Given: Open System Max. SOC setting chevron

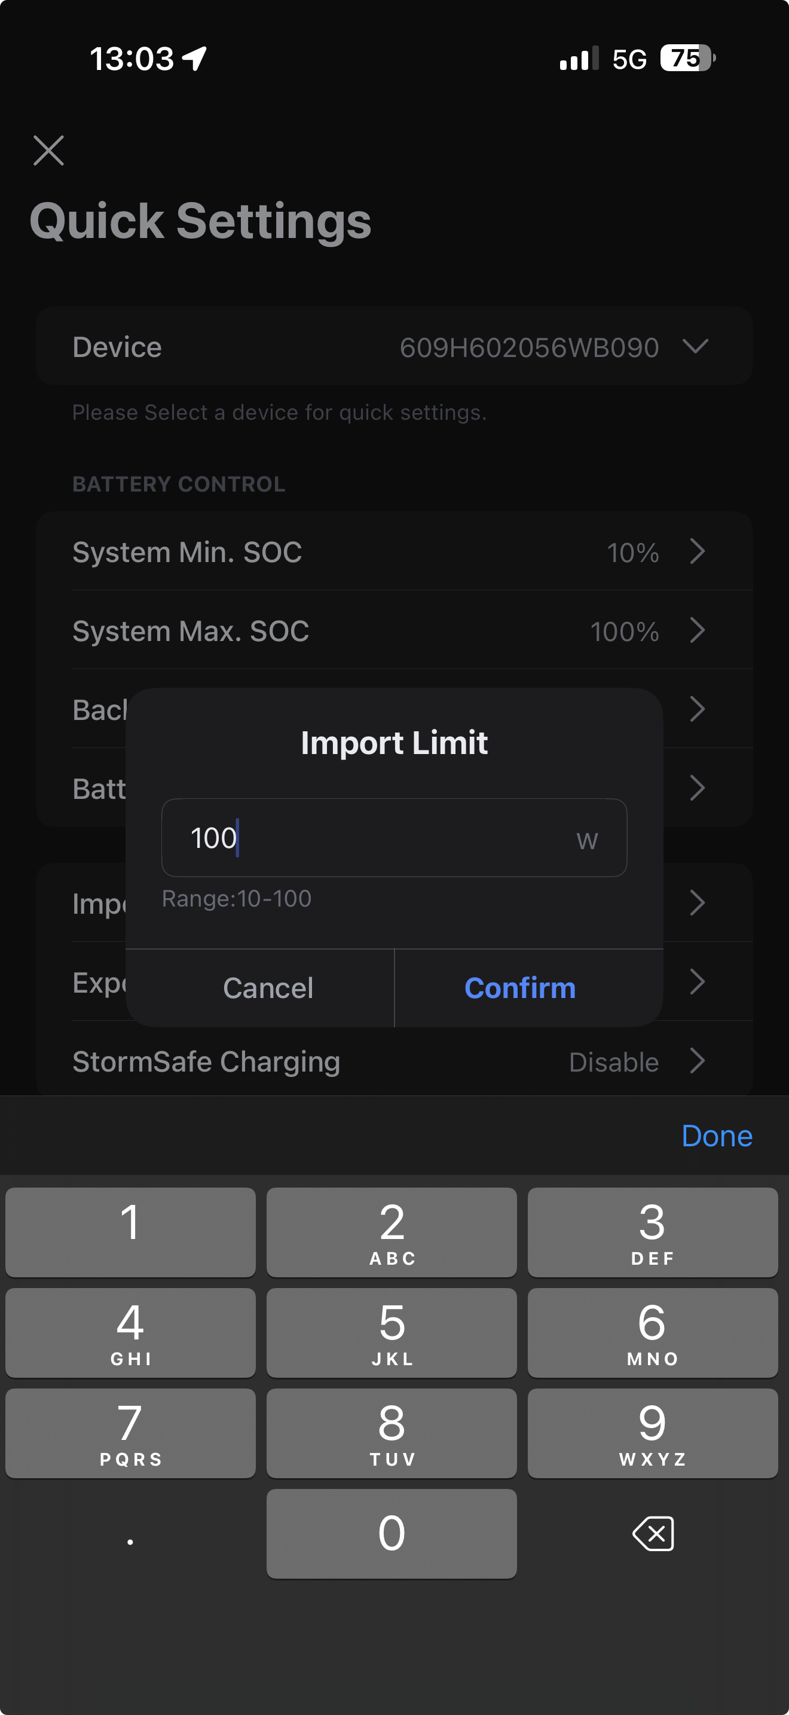Looking at the screenshot, I should 696,630.
